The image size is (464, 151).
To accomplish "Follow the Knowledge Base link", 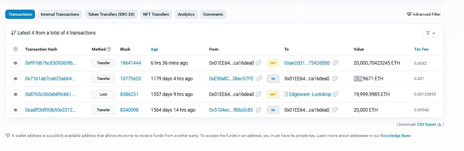I will (x=396, y=136).
